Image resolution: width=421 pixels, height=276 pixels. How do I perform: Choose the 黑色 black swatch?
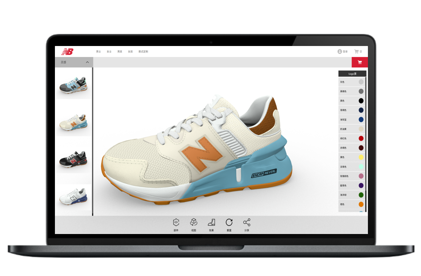361,101
